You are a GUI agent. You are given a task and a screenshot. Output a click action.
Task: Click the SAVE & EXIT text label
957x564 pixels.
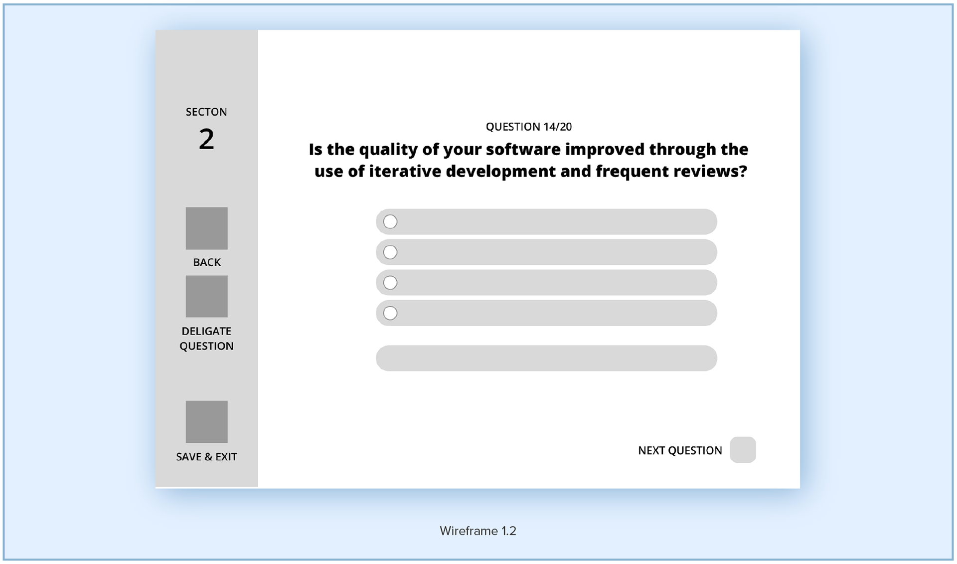[206, 457]
